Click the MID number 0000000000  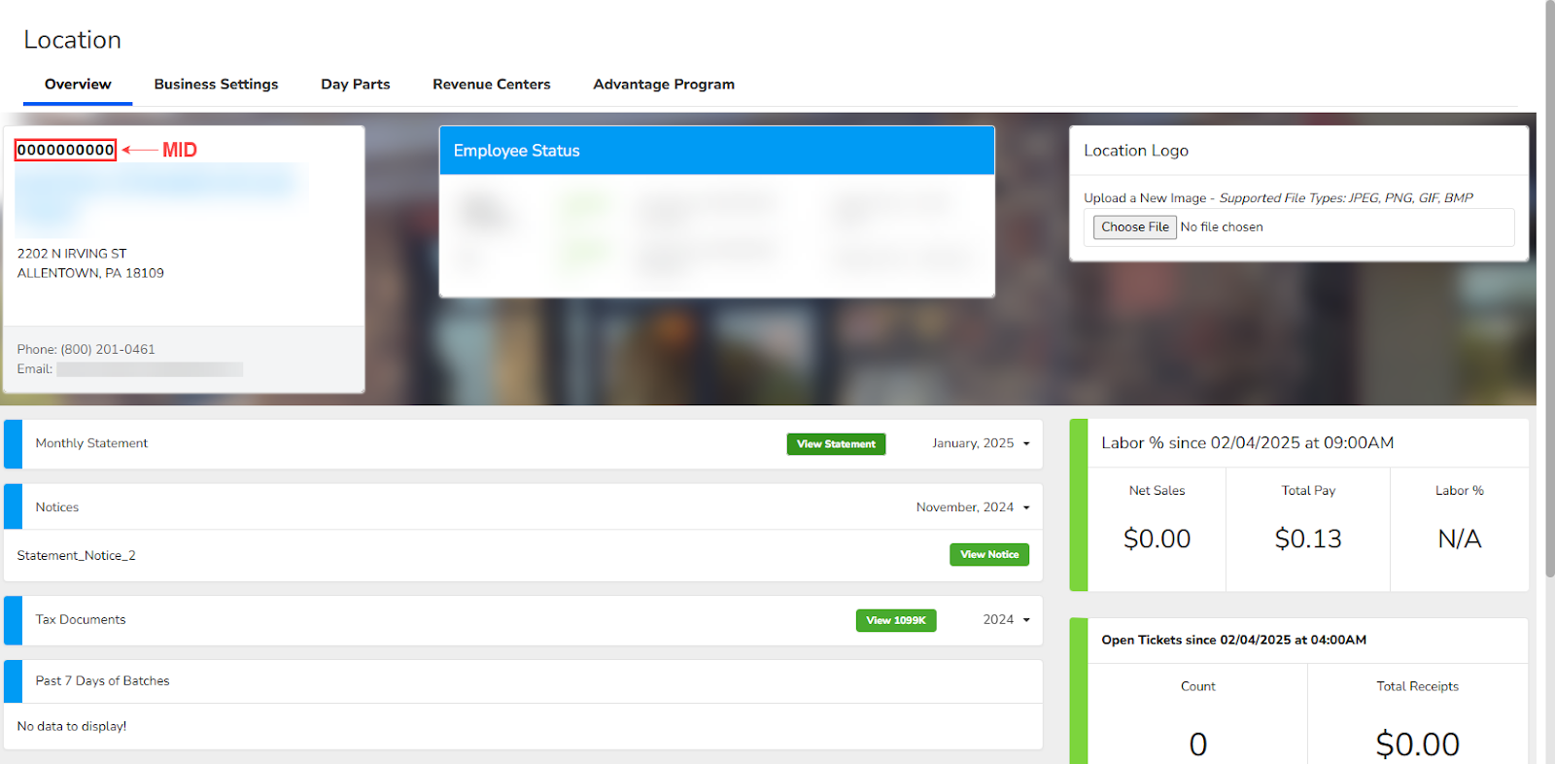65,150
